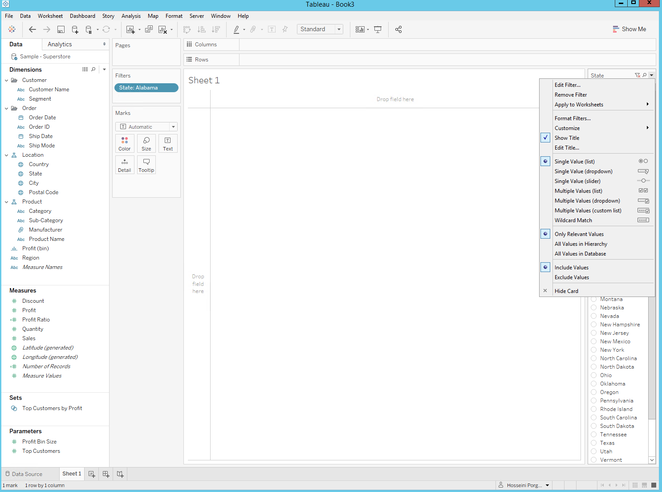Click the Show Me button
This screenshot has height=492, width=662.
[x=629, y=29]
